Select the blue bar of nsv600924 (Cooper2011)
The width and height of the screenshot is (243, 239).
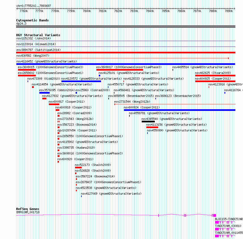click(x=180, y=110)
